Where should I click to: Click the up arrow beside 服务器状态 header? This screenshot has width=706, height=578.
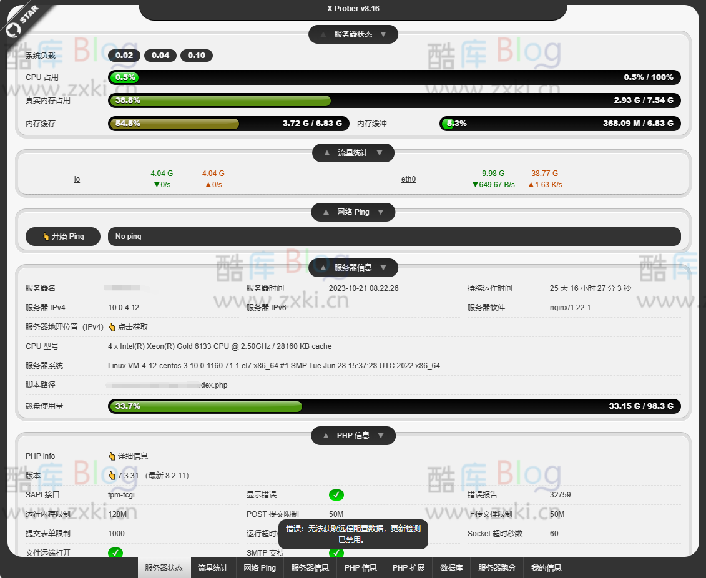click(x=323, y=34)
